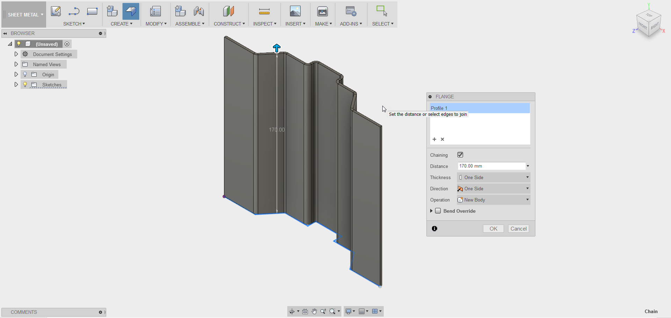The image size is (671, 318).
Task: Click OK in the Flange dialog
Action: click(x=493, y=229)
